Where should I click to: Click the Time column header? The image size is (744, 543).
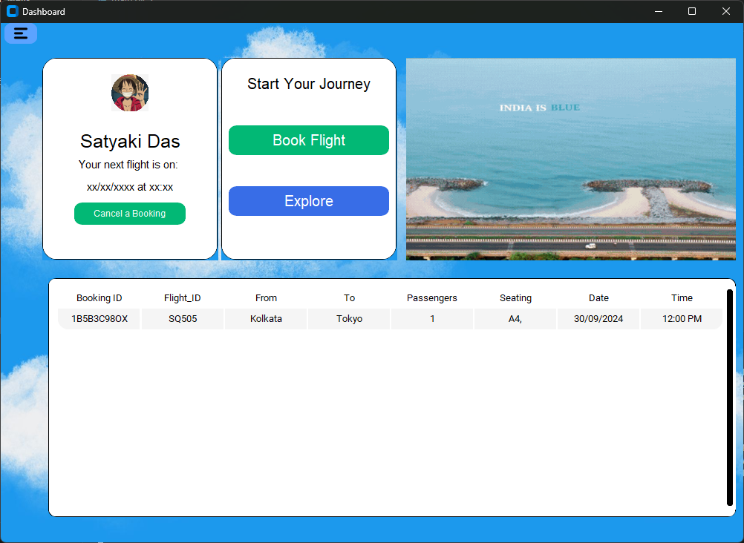(x=682, y=297)
